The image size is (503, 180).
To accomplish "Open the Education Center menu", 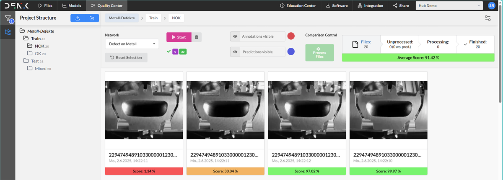I will [298, 5].
